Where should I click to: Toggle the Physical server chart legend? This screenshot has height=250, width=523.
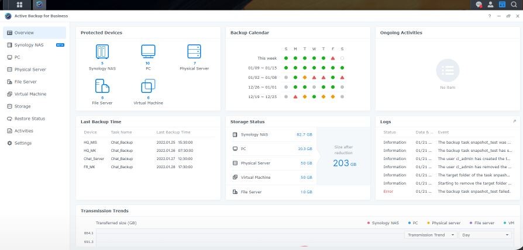pos(443,223)
